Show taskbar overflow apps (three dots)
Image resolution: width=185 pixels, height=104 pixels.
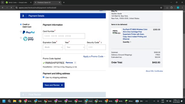click(147, 101)
